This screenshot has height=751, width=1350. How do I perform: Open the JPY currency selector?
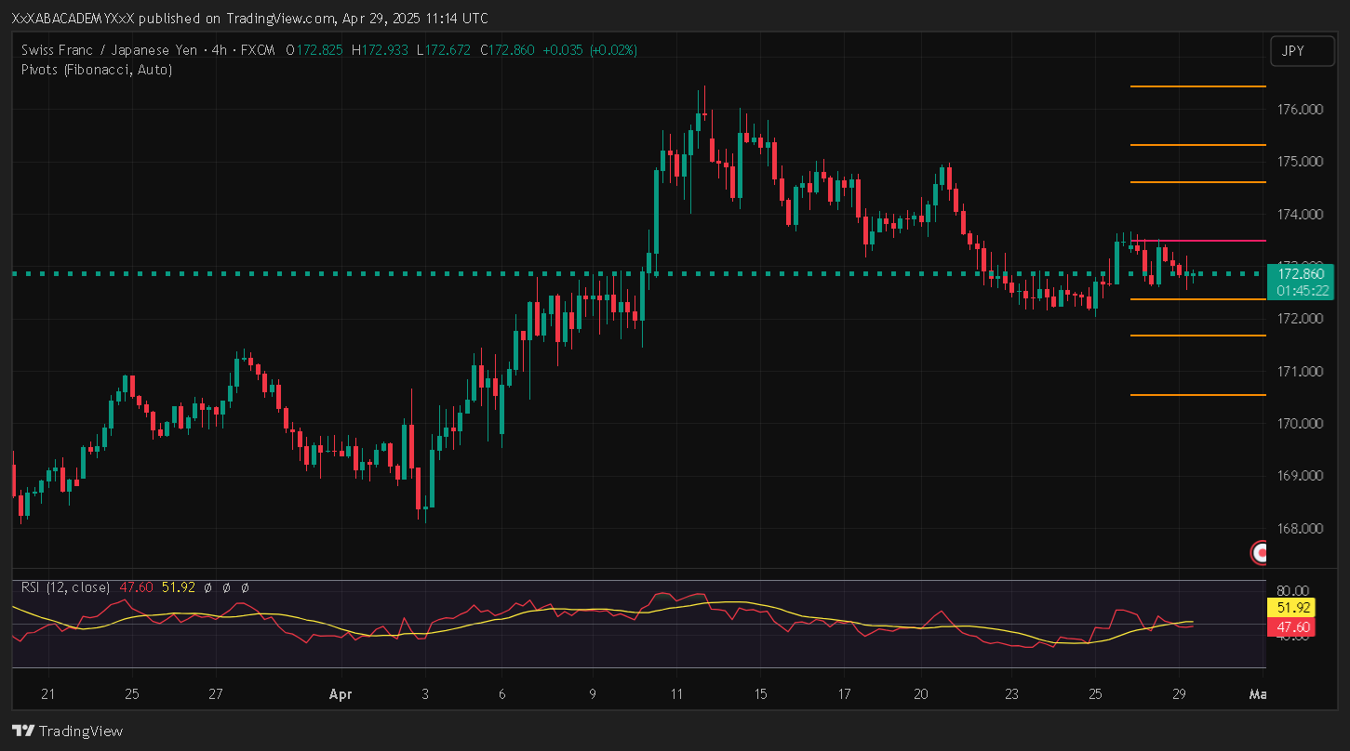click(1294, 51)
